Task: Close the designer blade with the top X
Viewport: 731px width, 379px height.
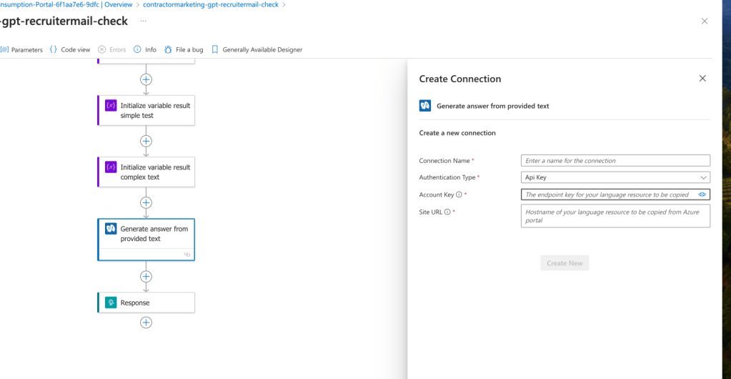Action: (x=705, y=21)
